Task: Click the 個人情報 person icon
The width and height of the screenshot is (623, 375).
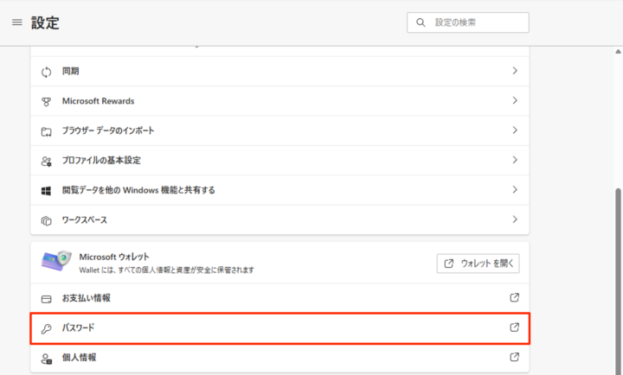Action: tap(47, 359)
